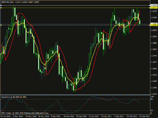Click the 1.6235 price axis label
Viewport: 158px width, 118px height.
pyautogui.click(x=154, y=11)
